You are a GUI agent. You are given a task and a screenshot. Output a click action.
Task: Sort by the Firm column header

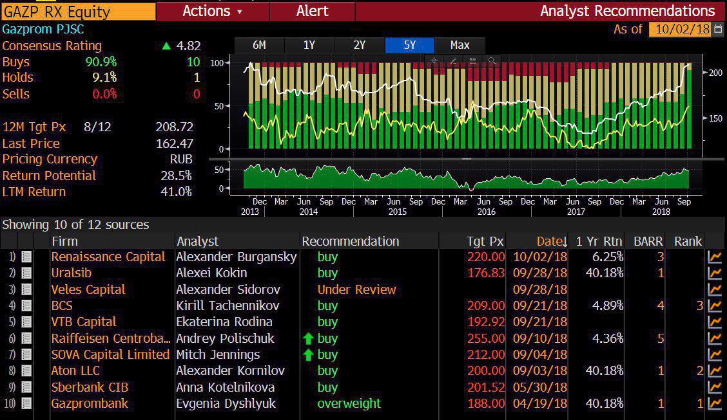[65, 241]
